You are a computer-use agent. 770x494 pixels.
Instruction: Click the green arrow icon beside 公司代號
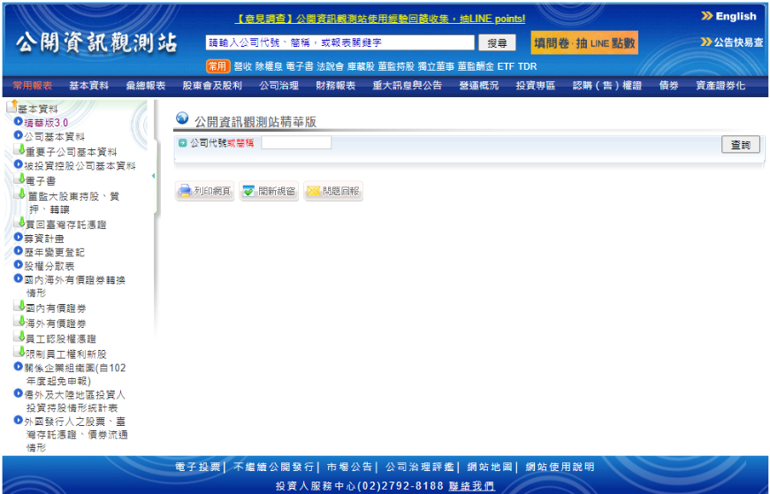pyautogui.click(x=183, y=143)
